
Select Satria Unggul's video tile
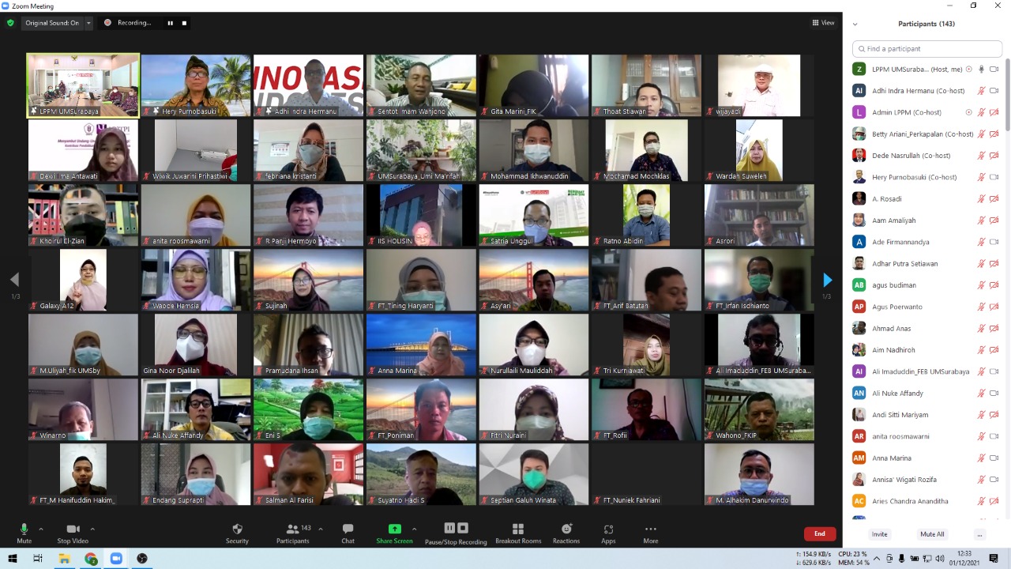[534, 215]
